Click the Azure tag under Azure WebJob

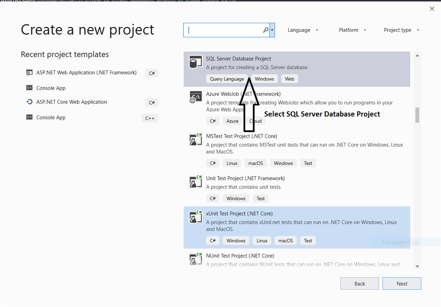pyautogui.click(x=232, y=121)
